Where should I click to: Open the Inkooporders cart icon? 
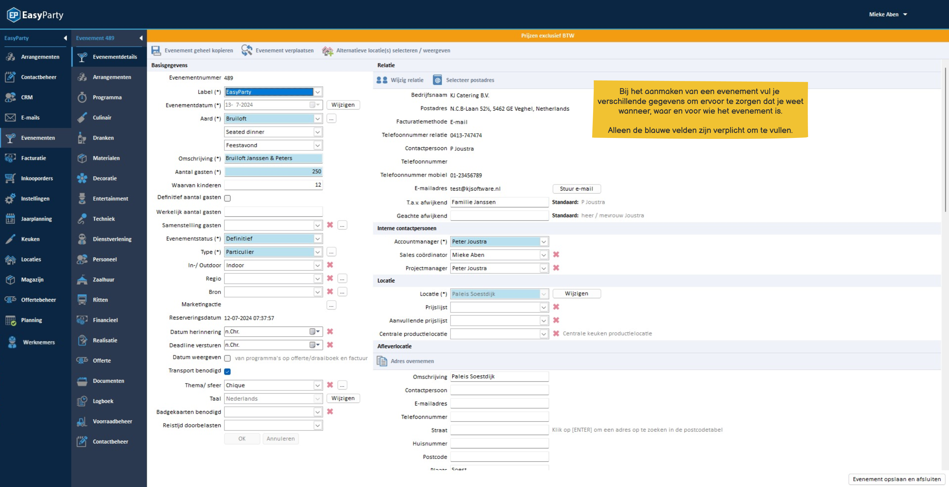[10, 178]
